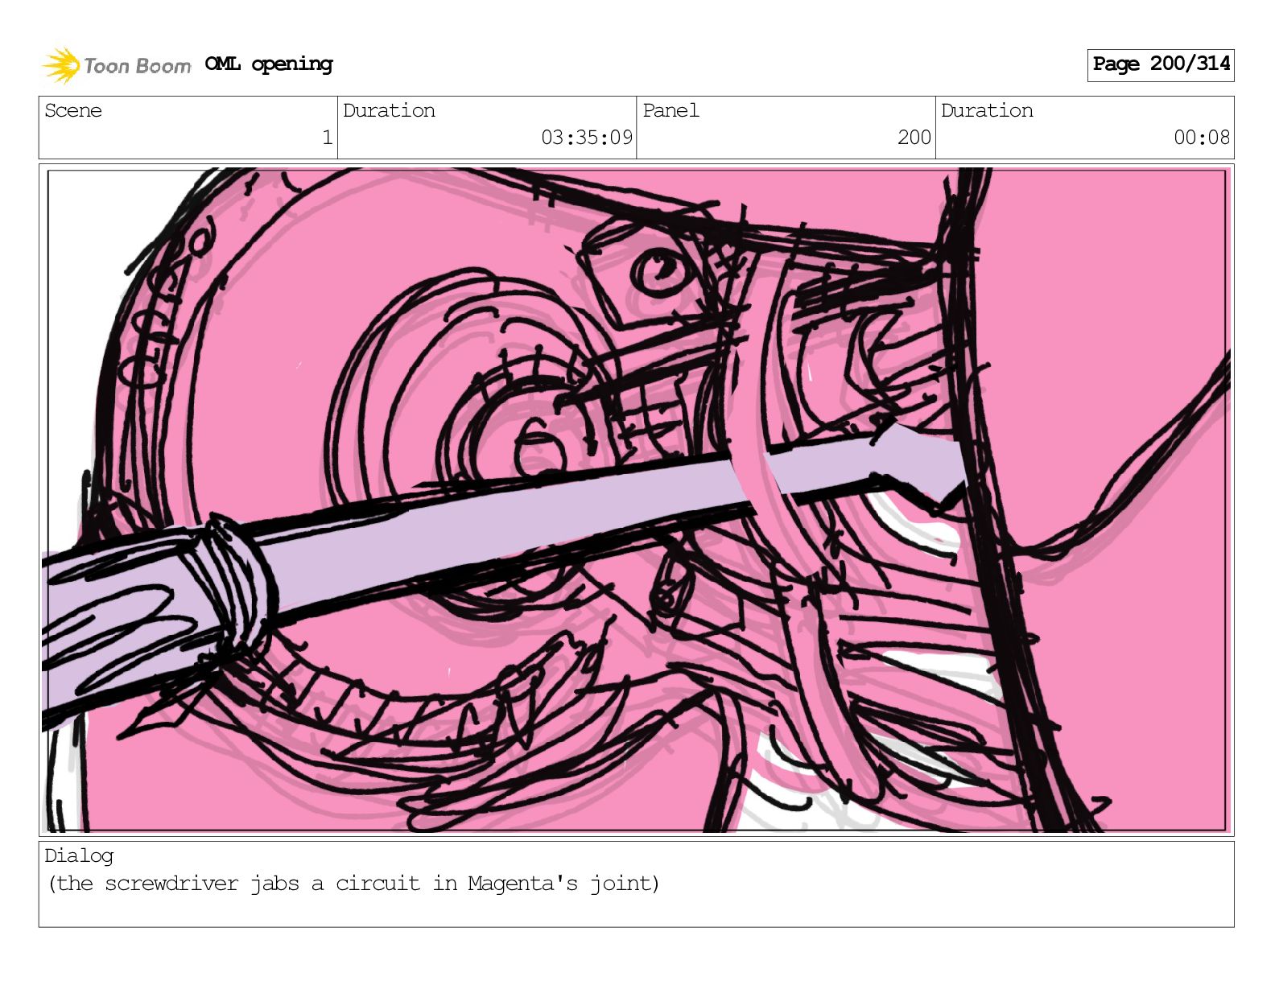
Task: Click the Page 200/314 indicator box
Action: (x=1160, y=64)
